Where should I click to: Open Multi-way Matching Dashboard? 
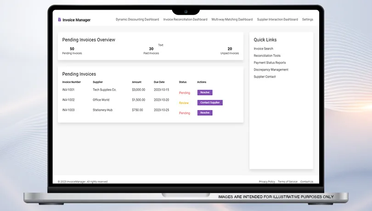pyautogui.click(x=232, y=20)
